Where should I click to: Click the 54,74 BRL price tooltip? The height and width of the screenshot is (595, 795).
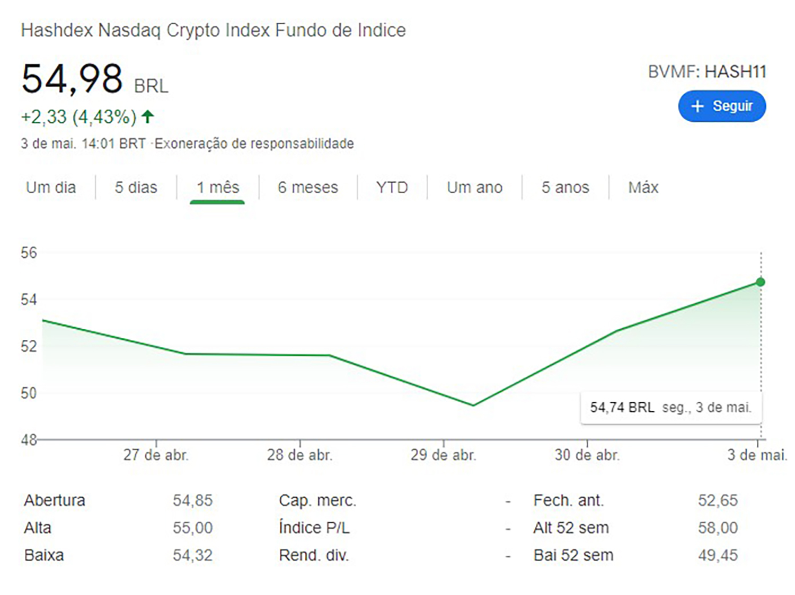pyautogui.click(x=670, y=408)
